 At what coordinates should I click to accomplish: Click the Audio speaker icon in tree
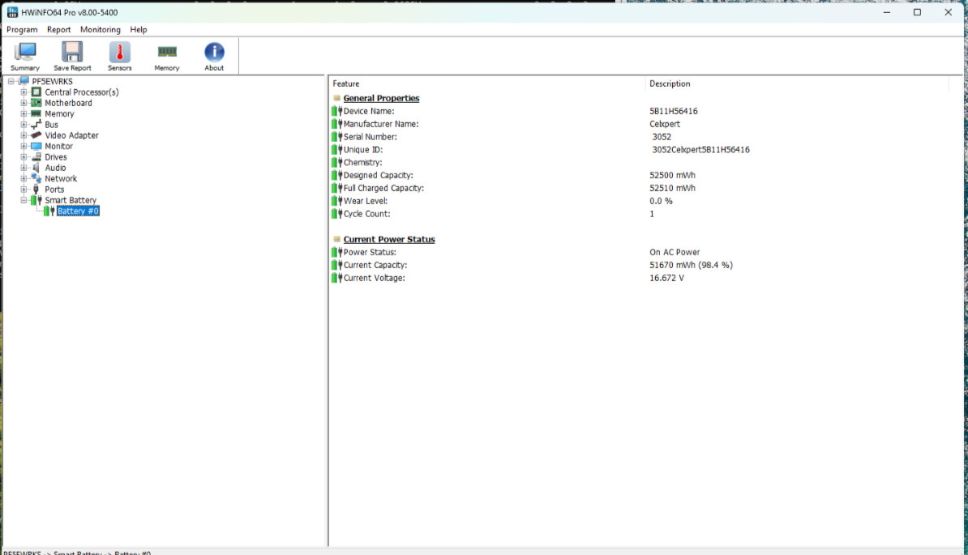pos(36,168)
